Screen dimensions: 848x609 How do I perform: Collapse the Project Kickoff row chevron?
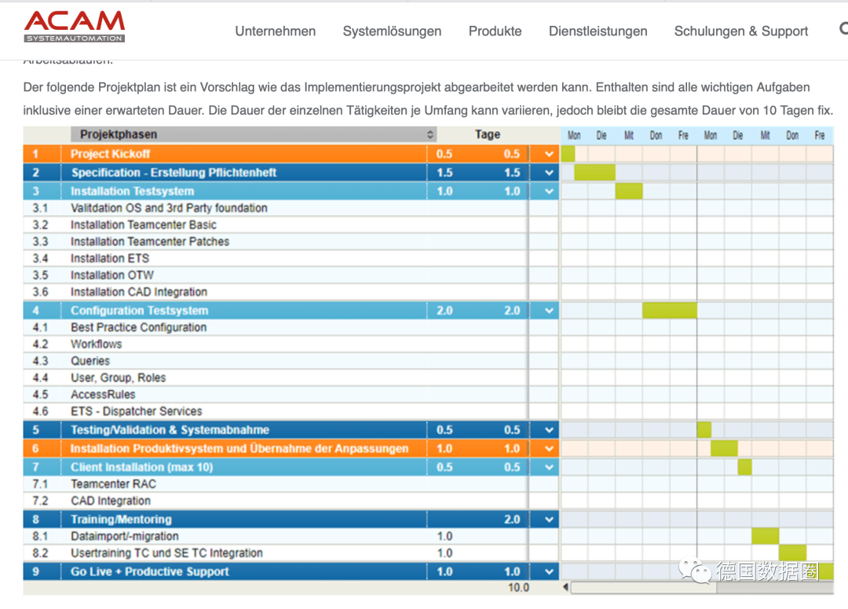549,154
